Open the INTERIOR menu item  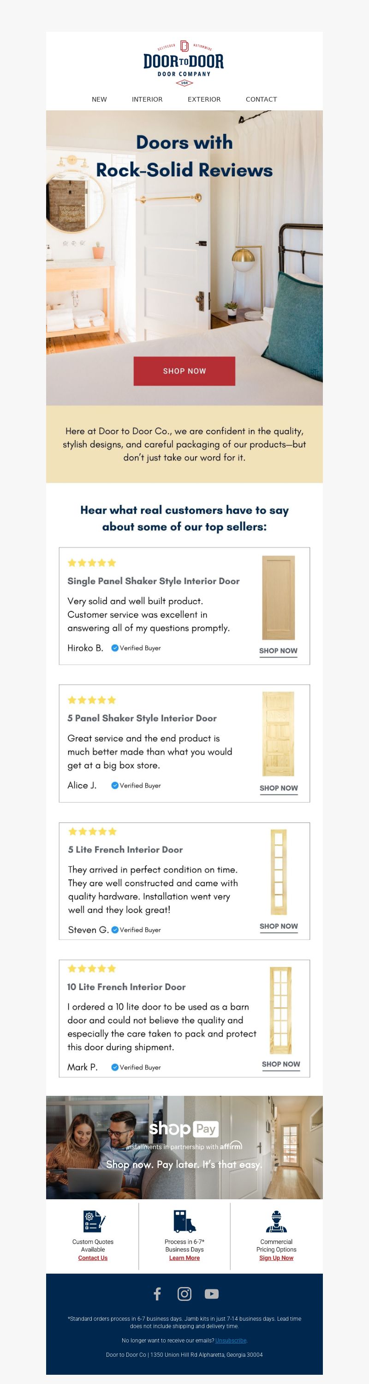coord(147,99)
